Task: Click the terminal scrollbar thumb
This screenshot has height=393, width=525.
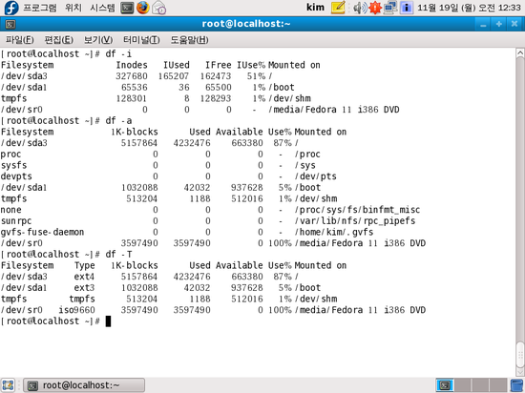Action: 520,355
